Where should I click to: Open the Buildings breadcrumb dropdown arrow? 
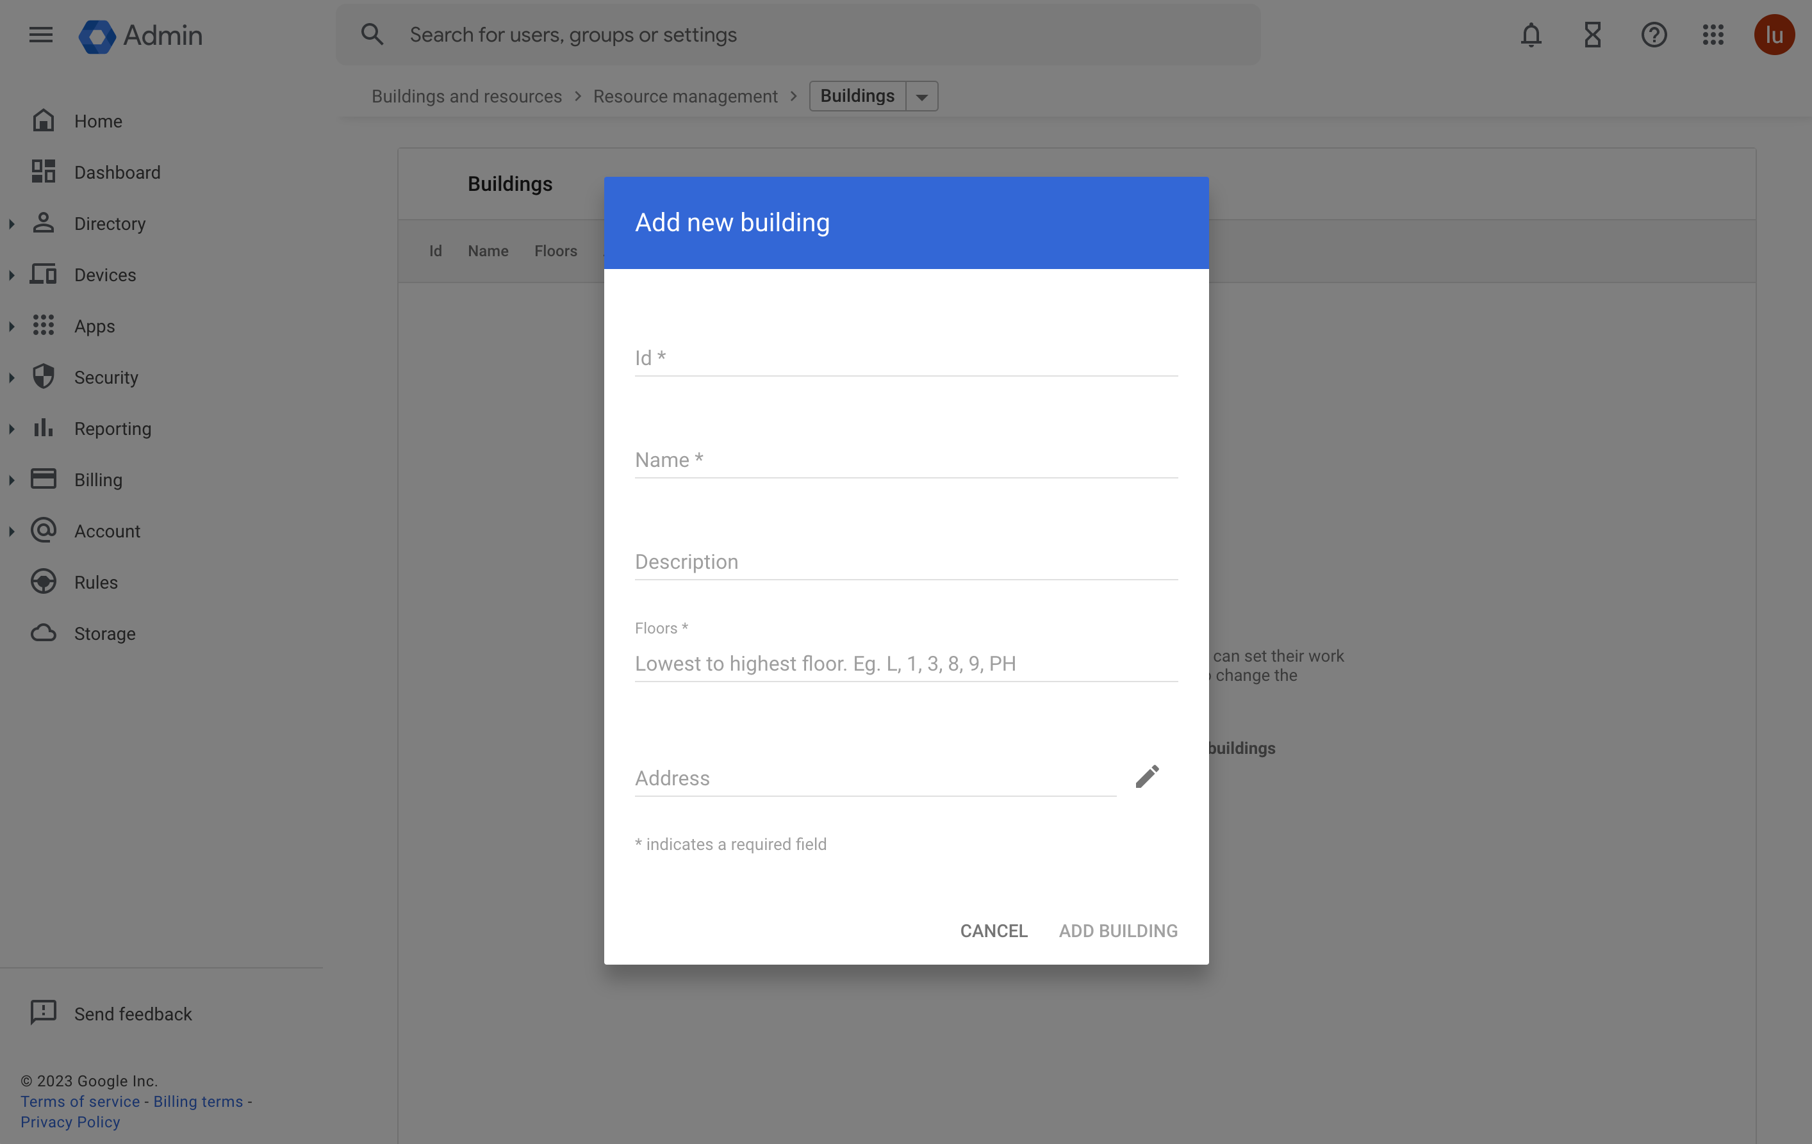pyautogui.click(x=923, y=95)
